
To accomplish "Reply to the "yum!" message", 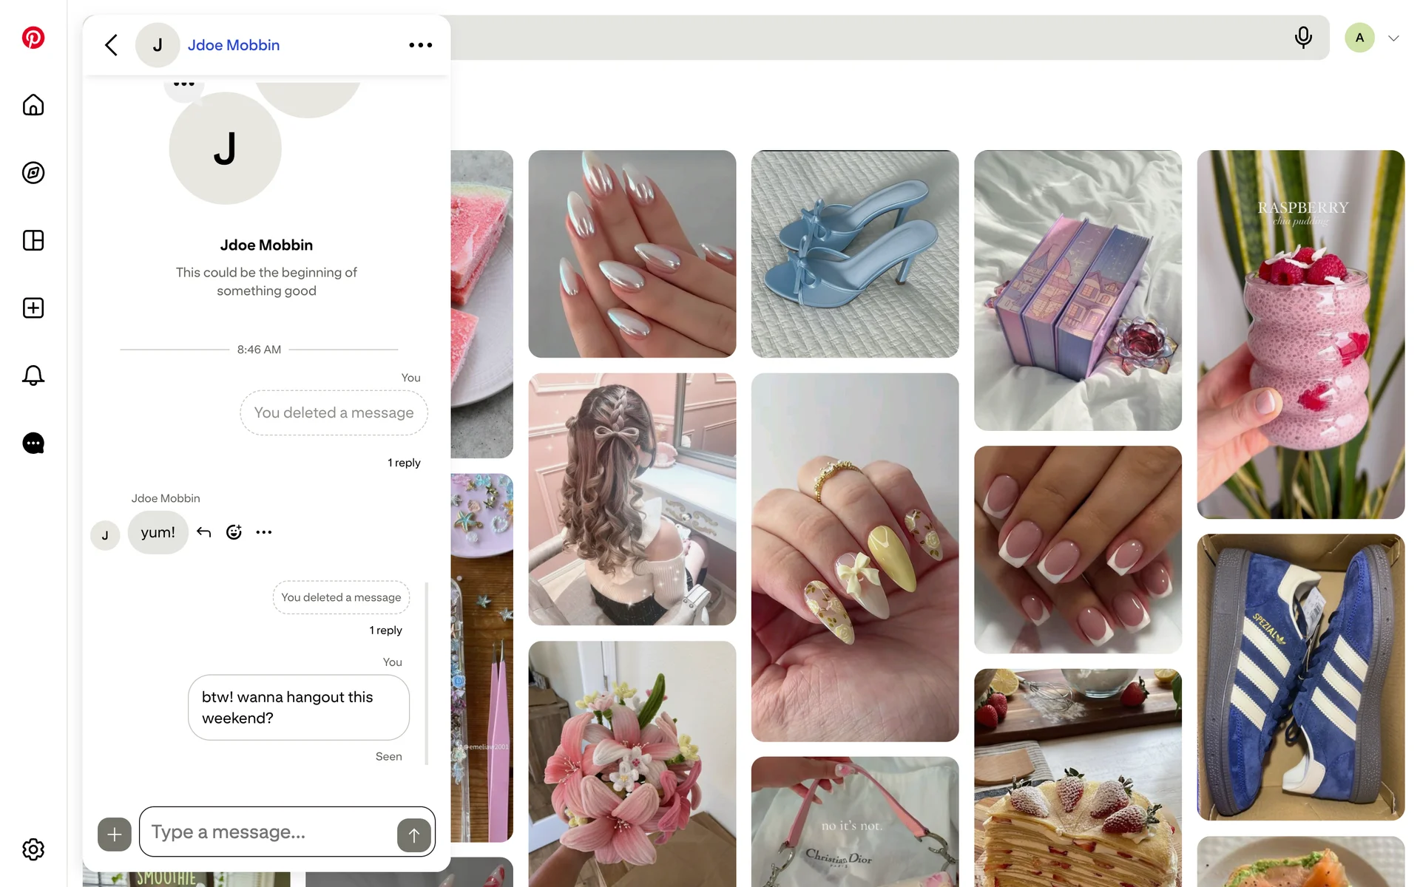I will pyautogui.click(x=204, y=532).
